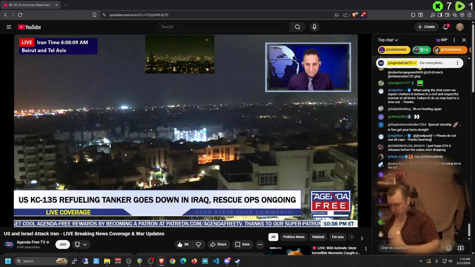The width and height of the screenshot is (475, 267).
Task: Close the live chat panel
Action: (464, 40)
